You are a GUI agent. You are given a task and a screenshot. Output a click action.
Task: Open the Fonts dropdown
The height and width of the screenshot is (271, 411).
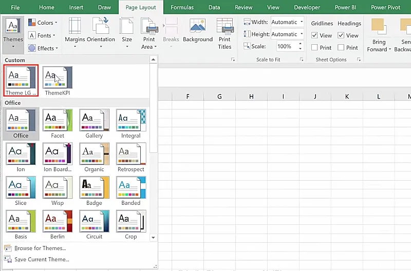[x=44, y=35]
